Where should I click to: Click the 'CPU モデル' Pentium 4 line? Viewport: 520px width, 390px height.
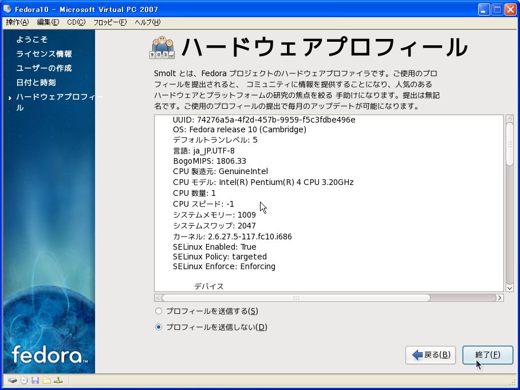point(263,182)
